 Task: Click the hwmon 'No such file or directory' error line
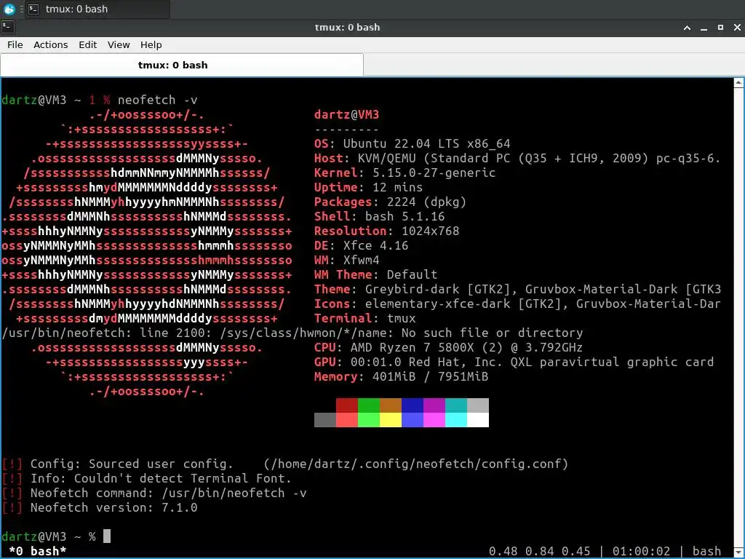point(292,333)
